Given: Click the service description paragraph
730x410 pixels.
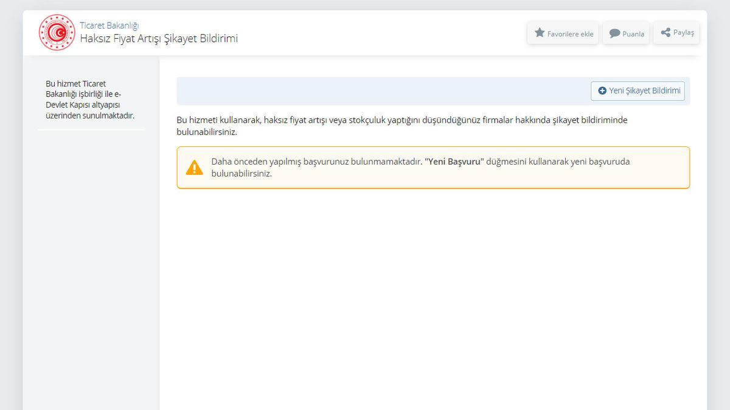Looking at the screenshot, I should pyautogui.click(x=401, y=126).
